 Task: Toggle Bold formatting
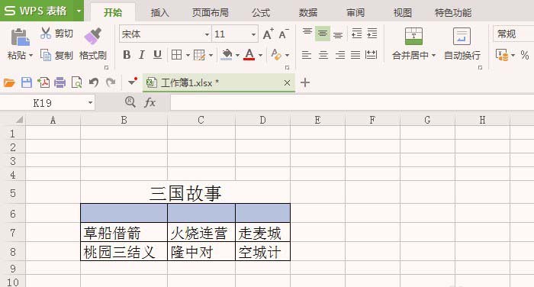tap(127, 54)
